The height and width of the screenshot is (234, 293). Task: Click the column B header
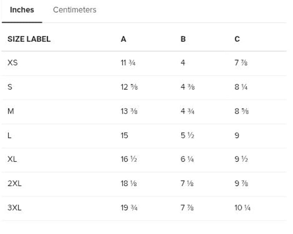point(183,39)
